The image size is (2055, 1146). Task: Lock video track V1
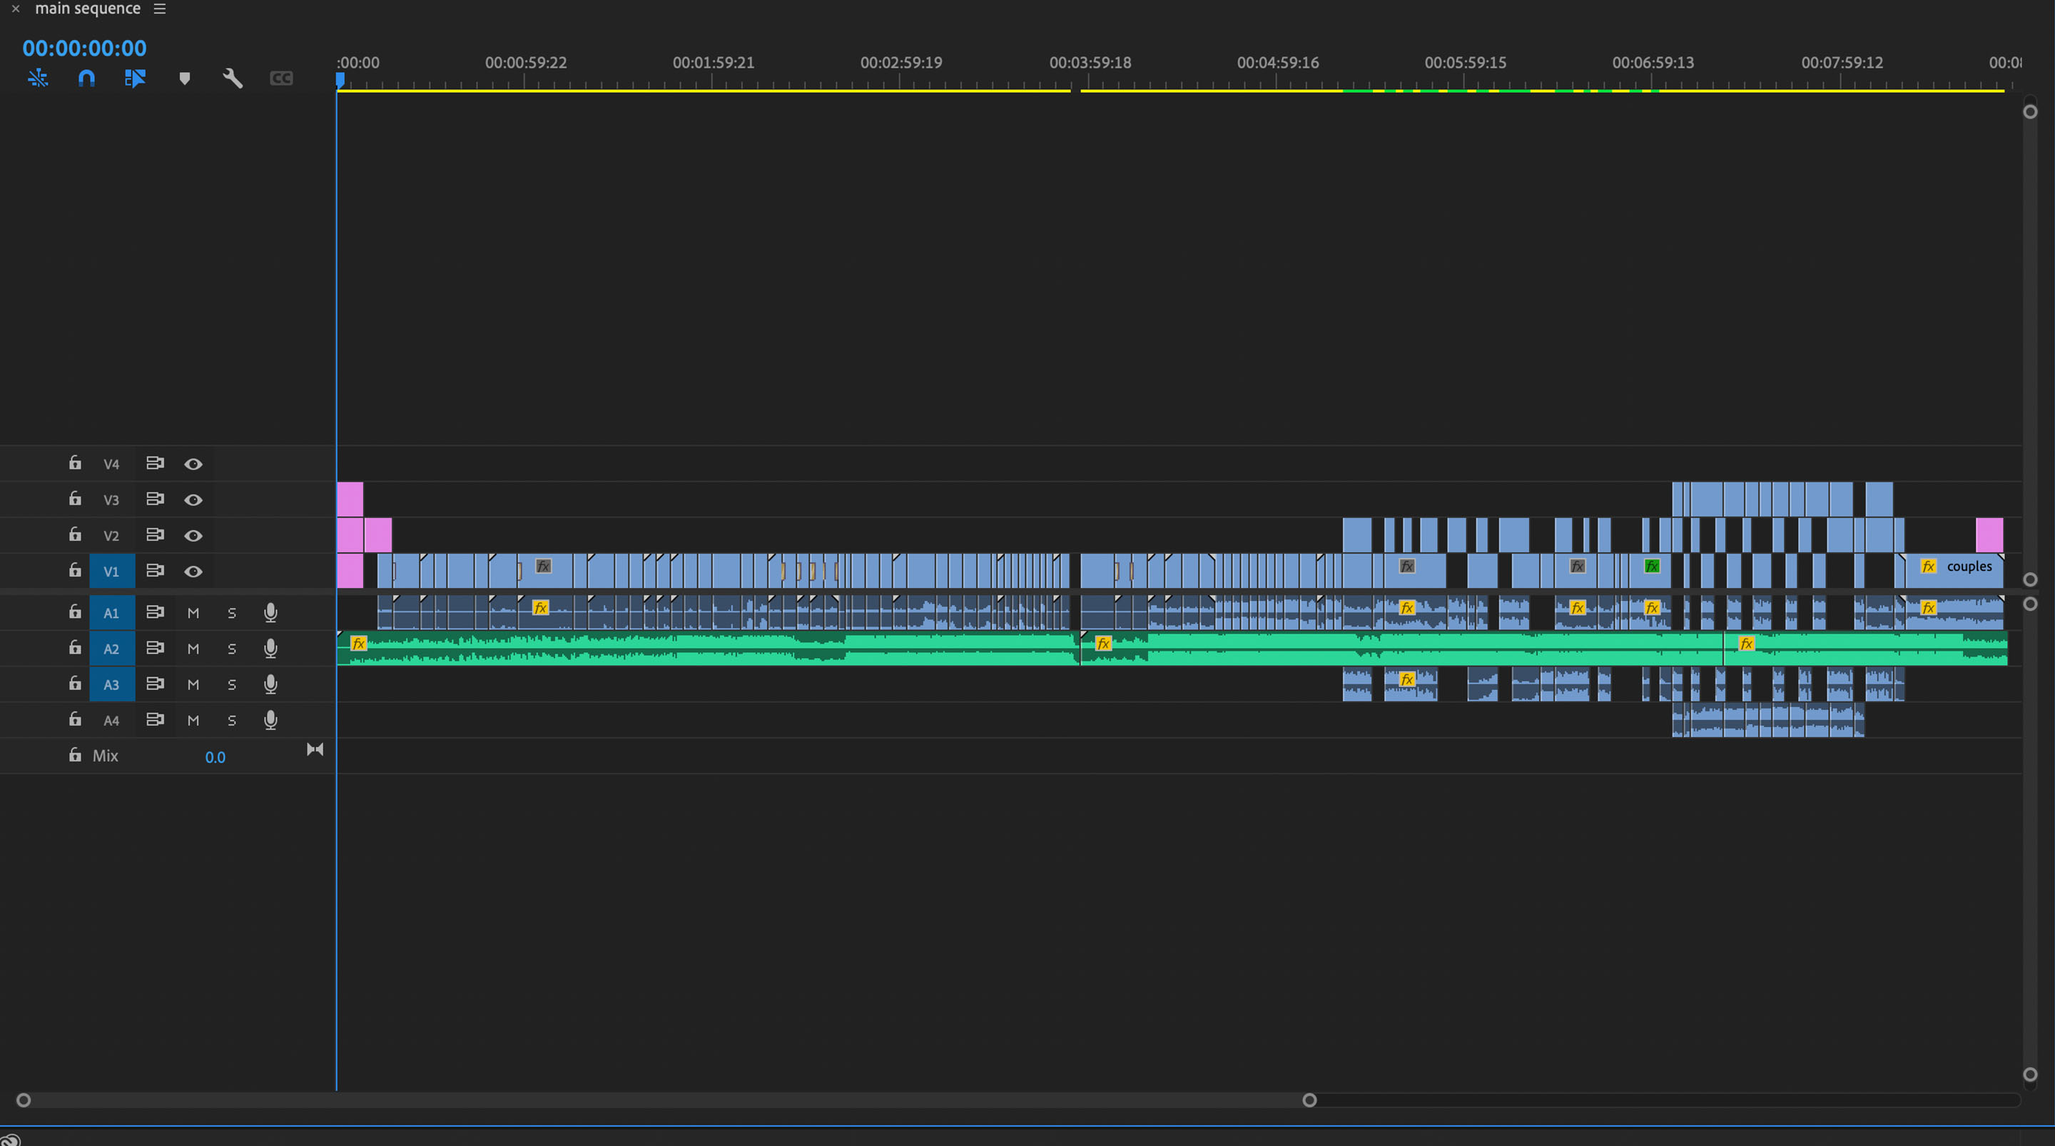(x=75, y=571)
